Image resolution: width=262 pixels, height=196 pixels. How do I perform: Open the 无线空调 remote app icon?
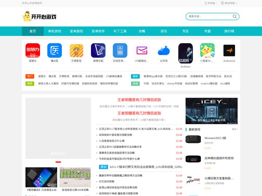[120, 50]
